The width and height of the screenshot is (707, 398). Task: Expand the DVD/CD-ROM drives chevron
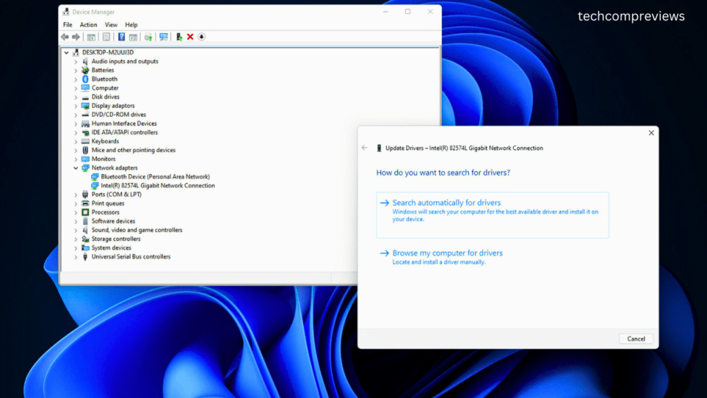pyautogui.click(x=76, y=115)
